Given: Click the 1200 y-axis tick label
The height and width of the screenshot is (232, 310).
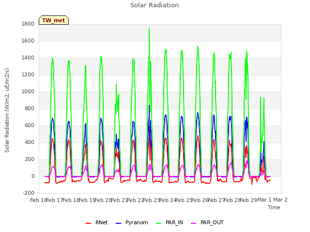Looking at the screenshot, I should point(28,75).
